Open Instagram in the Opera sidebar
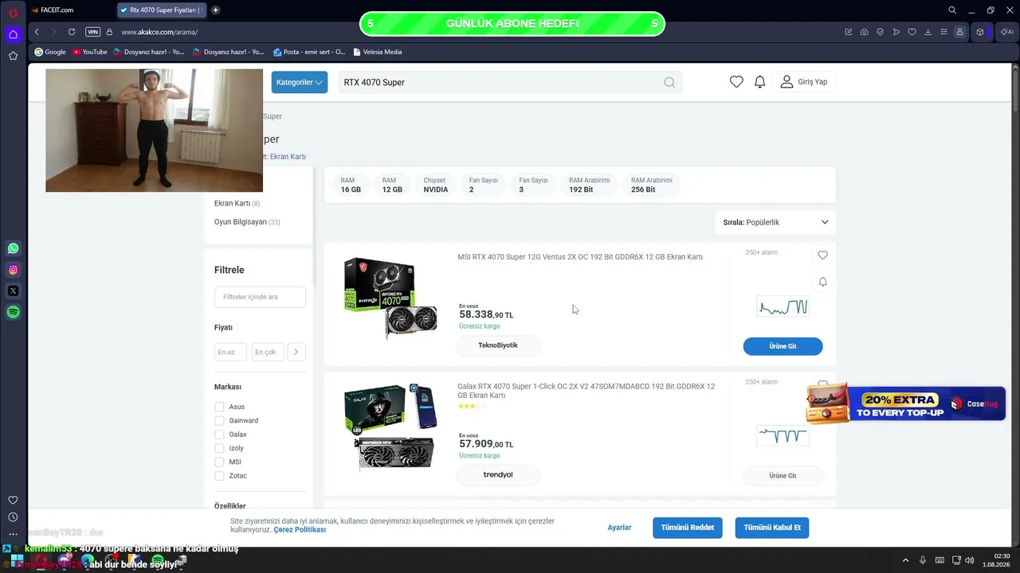The width and height of the screenshot is (1020, 573). [x=13, y=270]
